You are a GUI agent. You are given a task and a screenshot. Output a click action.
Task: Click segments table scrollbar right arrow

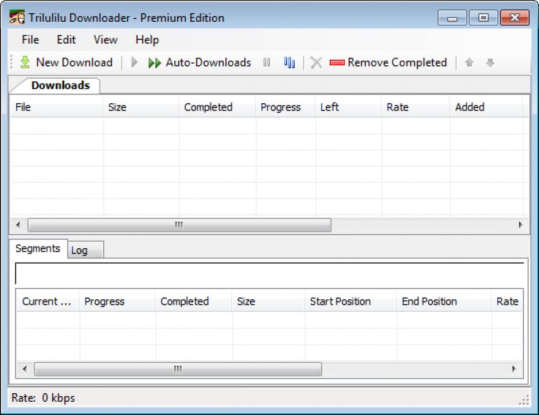(x=514, y=369)
